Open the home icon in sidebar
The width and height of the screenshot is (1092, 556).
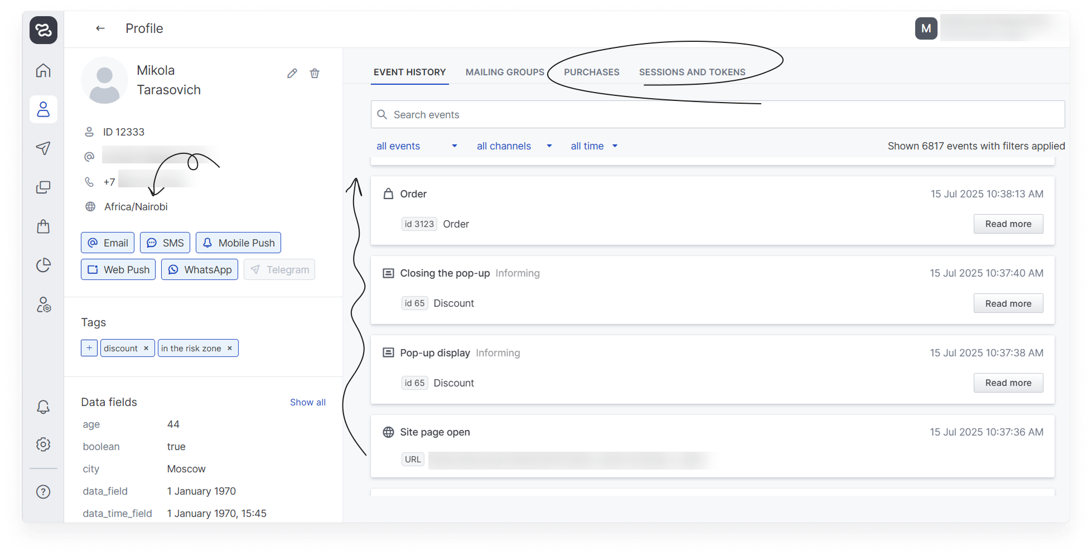[x=44, y=71]
